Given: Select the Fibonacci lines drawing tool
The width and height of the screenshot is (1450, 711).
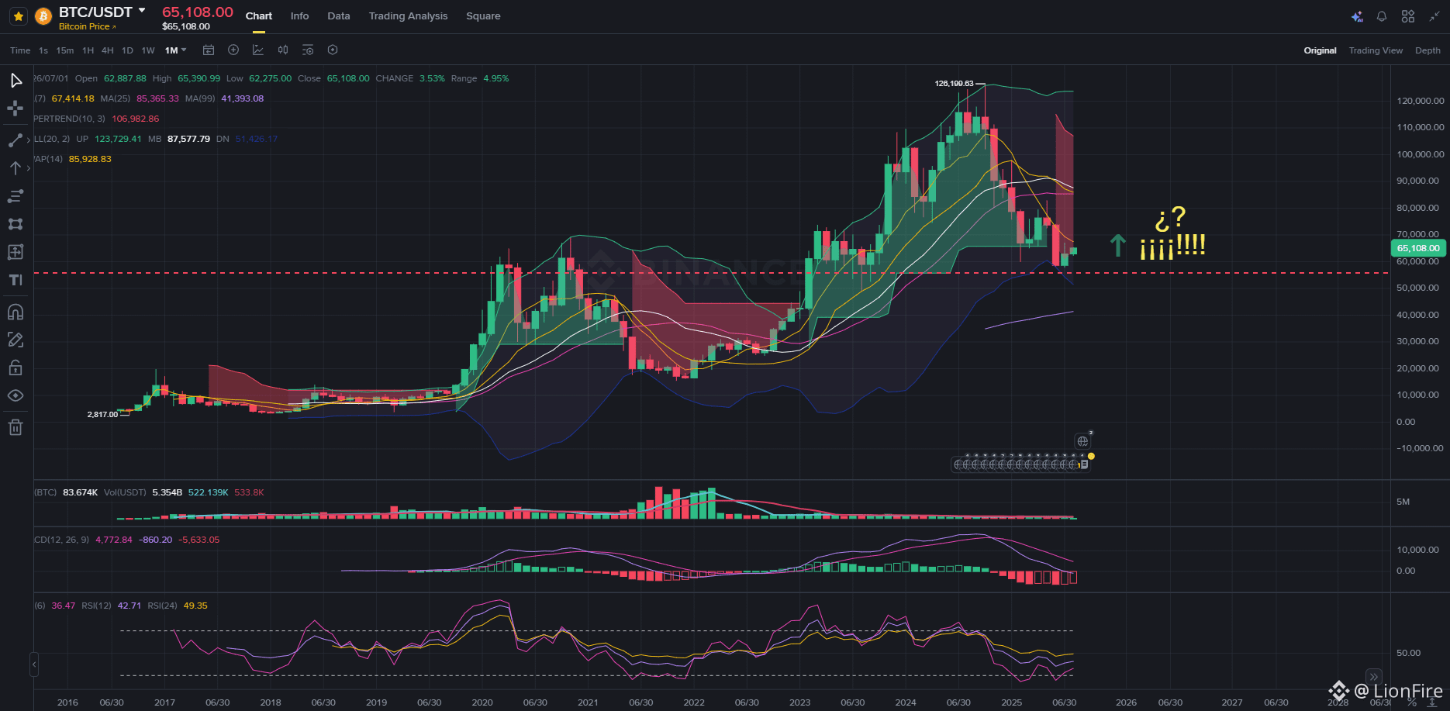Looking at the screenshot, I should click(16, 195).
